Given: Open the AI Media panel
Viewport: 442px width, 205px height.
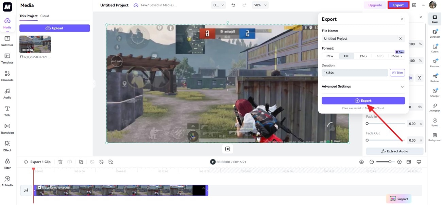Looking at the screenshot, I should click(7, 181).
